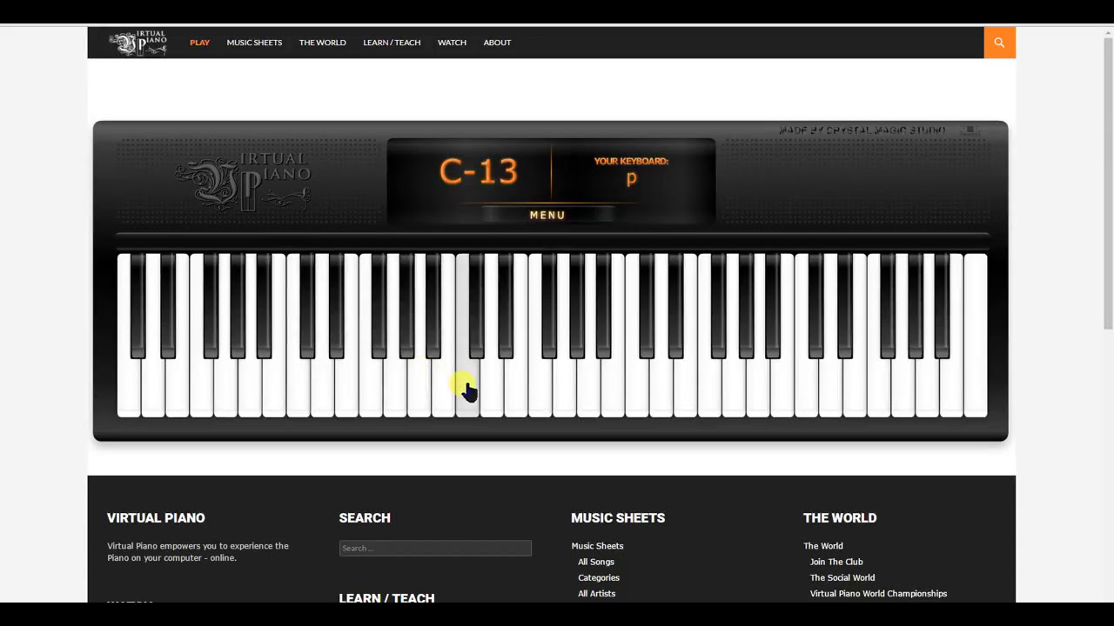This screenshot has height=626, width=1114.
Task: Open the All Artists footer link
Action: [596, 593]
